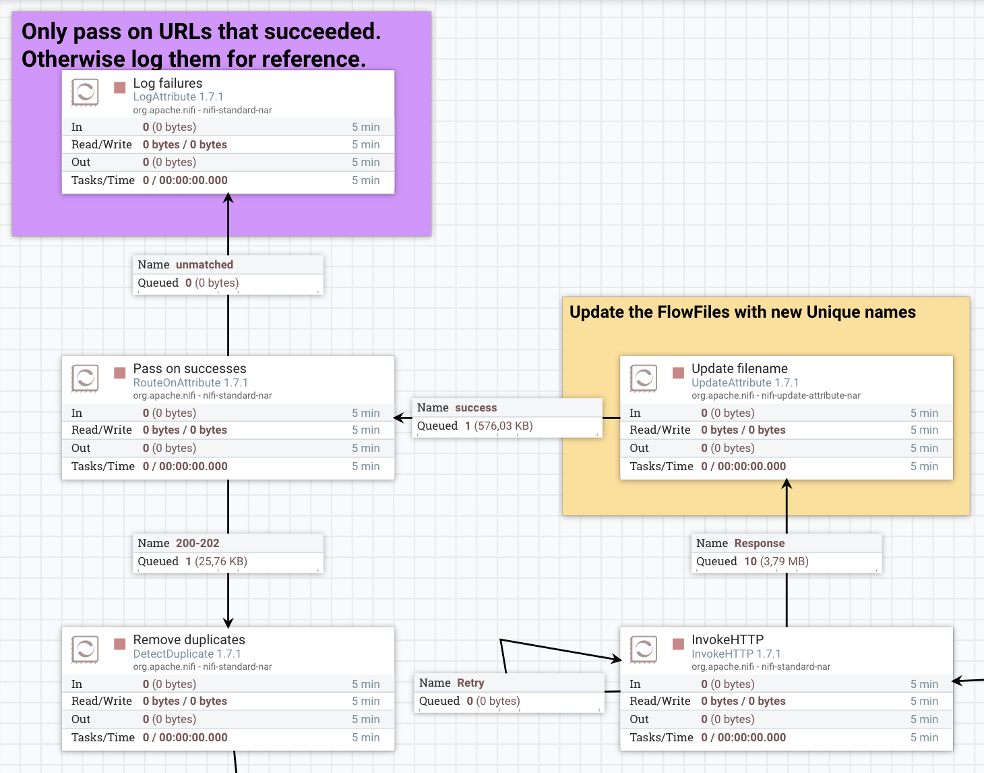Click Tasks/Time row of InvokeHTTP
Viewport: 984px width, 773px height.
click(x=787, y=737)
